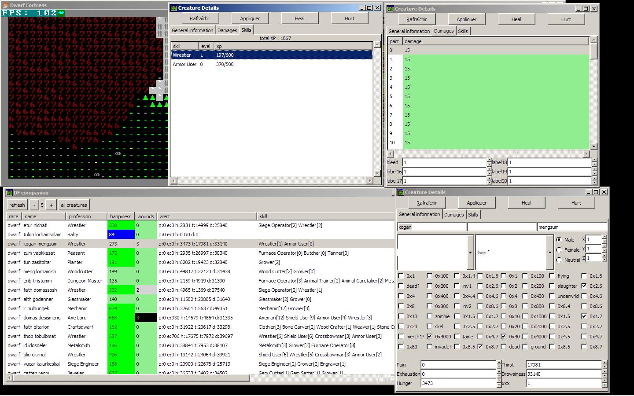Click Rafraîchir in the skills window

tap(200, 18)
